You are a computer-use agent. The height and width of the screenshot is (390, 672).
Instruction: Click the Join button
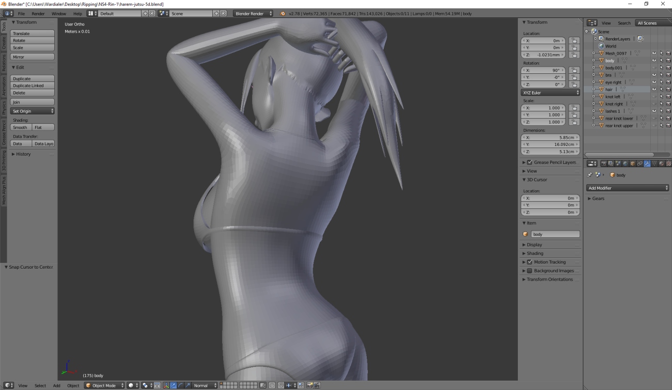click(32, 102)
